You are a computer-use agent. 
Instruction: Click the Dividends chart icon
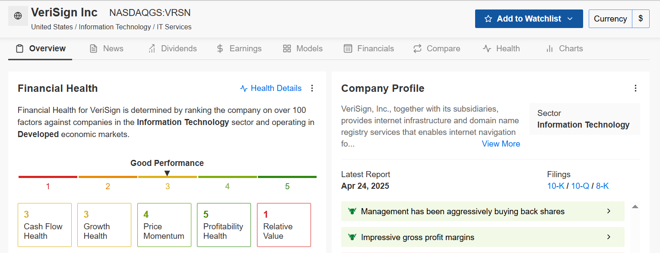point(152,49)
